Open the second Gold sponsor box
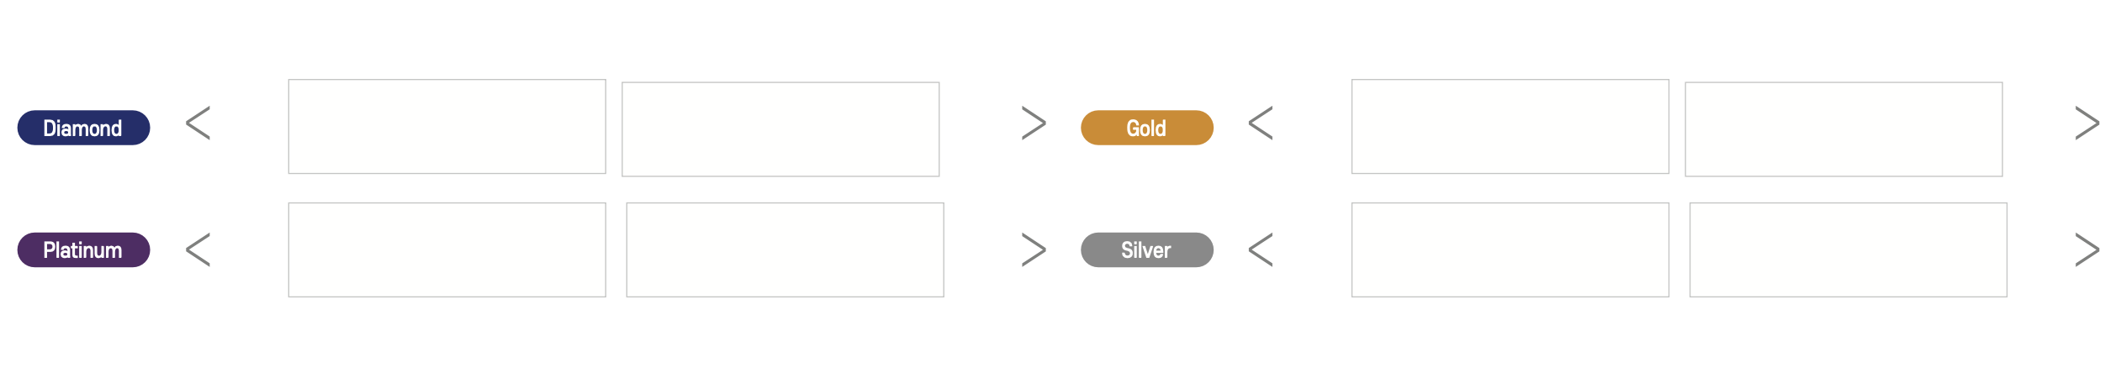The image size is (2121, 378). [x=1843, y=129]
